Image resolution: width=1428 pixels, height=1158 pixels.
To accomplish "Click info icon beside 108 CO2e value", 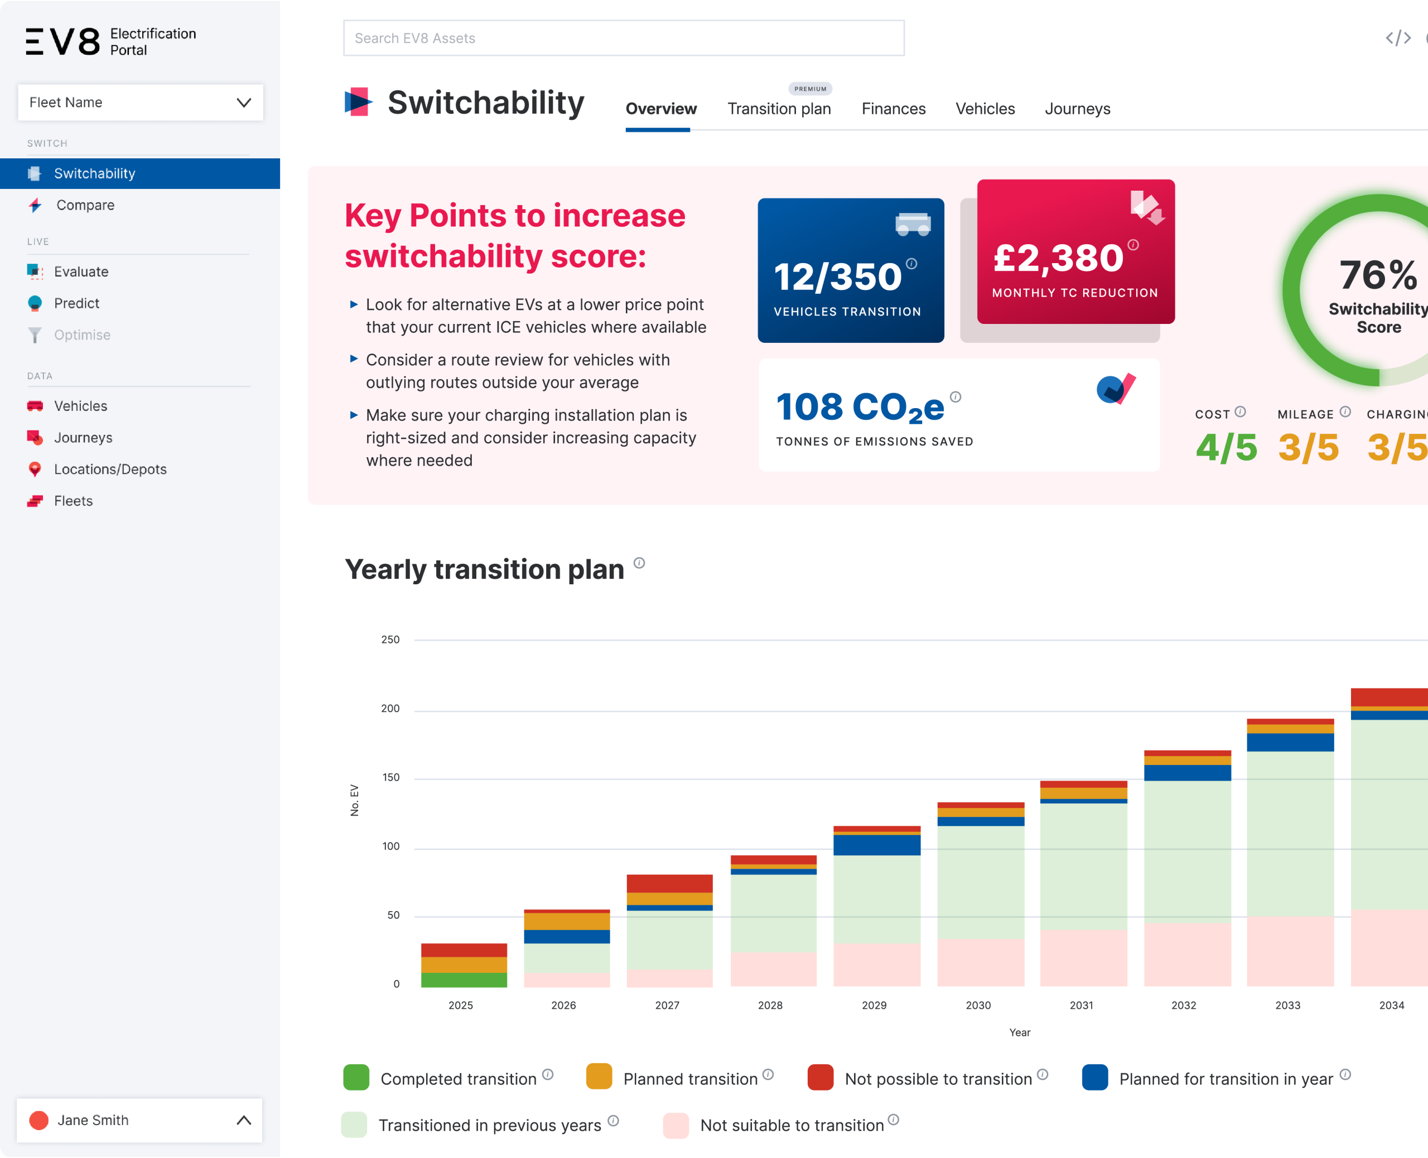I will click(955, 397).
